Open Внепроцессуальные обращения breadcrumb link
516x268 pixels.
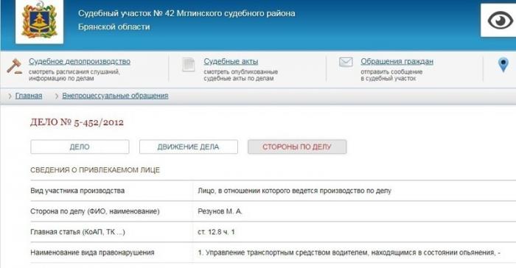tap(115, 96)
